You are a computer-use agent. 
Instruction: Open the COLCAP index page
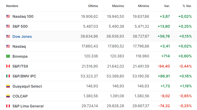click(20, 96)
